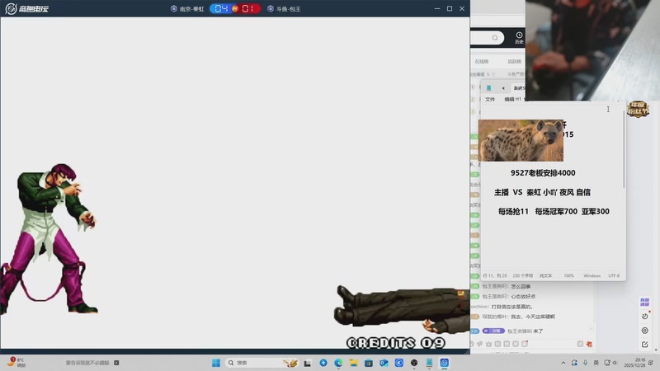
Task: Click the line 主播 VS 秦虹 小吖 夜风 自信
Action: pos(542,192)
